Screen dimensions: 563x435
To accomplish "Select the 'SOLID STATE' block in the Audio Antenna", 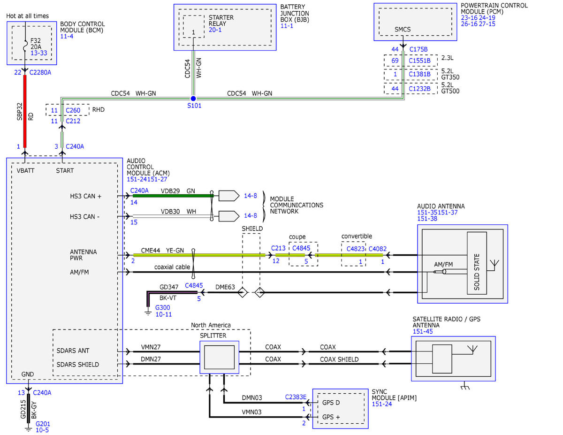I will click(x=477, y=262).
